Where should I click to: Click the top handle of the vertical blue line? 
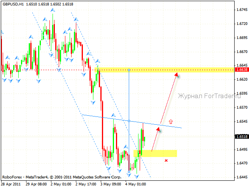coord(129,70)
